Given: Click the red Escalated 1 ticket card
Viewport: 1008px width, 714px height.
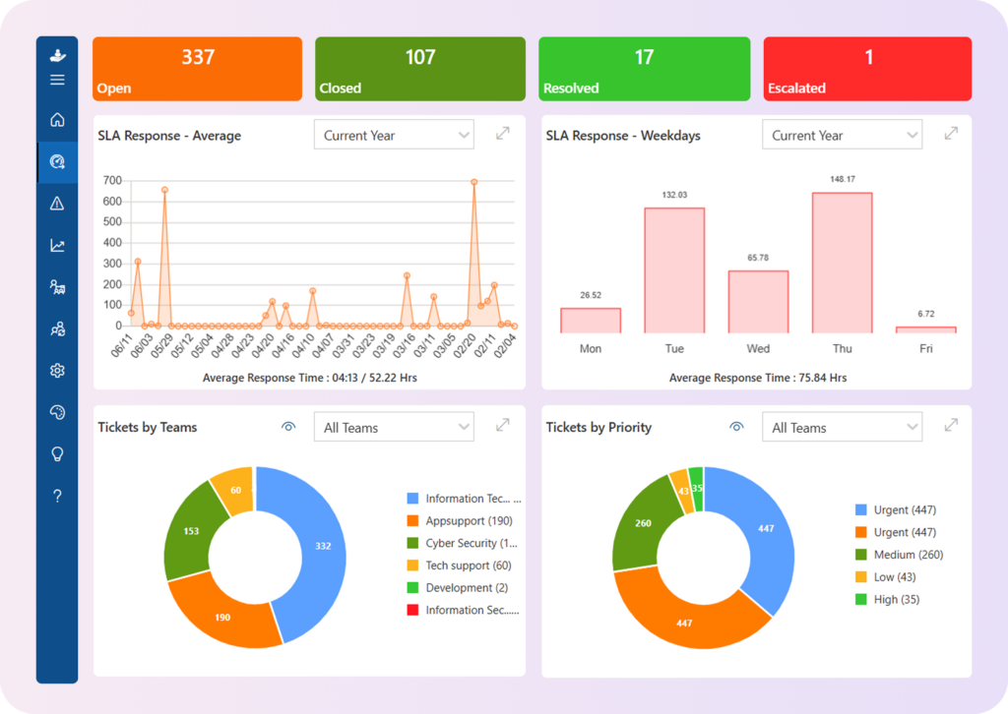Looking at the screenshot, I should coord(867,69).
